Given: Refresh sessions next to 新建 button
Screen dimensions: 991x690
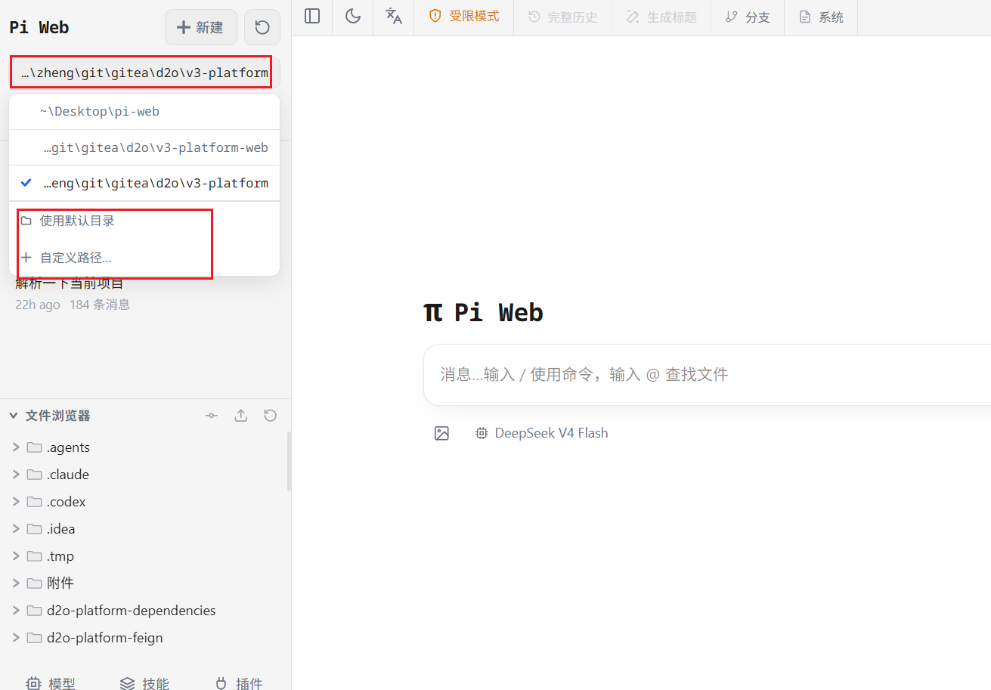Looking at the screenshot, I should [x=262, y=27].
